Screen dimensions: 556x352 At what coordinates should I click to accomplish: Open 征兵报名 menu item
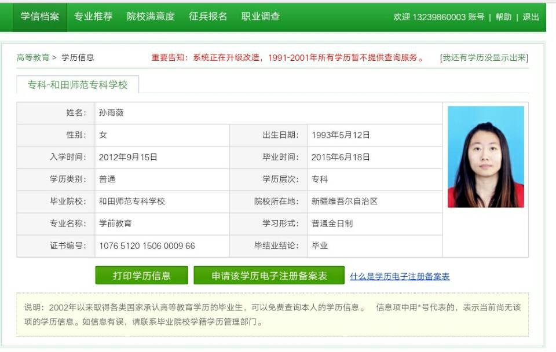208,17
